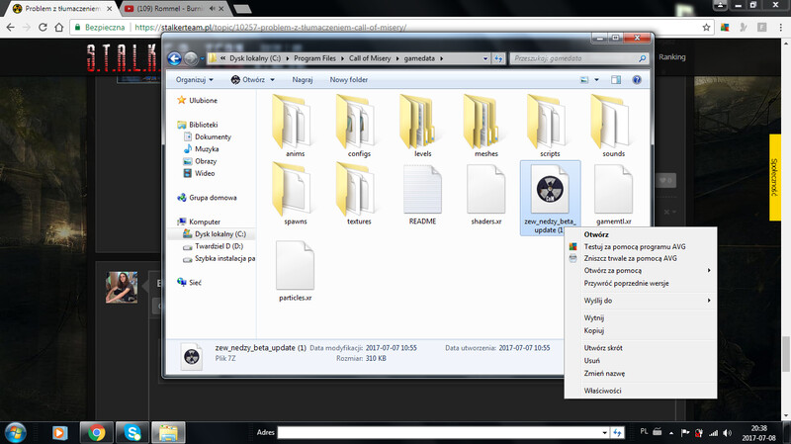Click the volume icon in system tray

pyautogui.click(x=727, y=432)
